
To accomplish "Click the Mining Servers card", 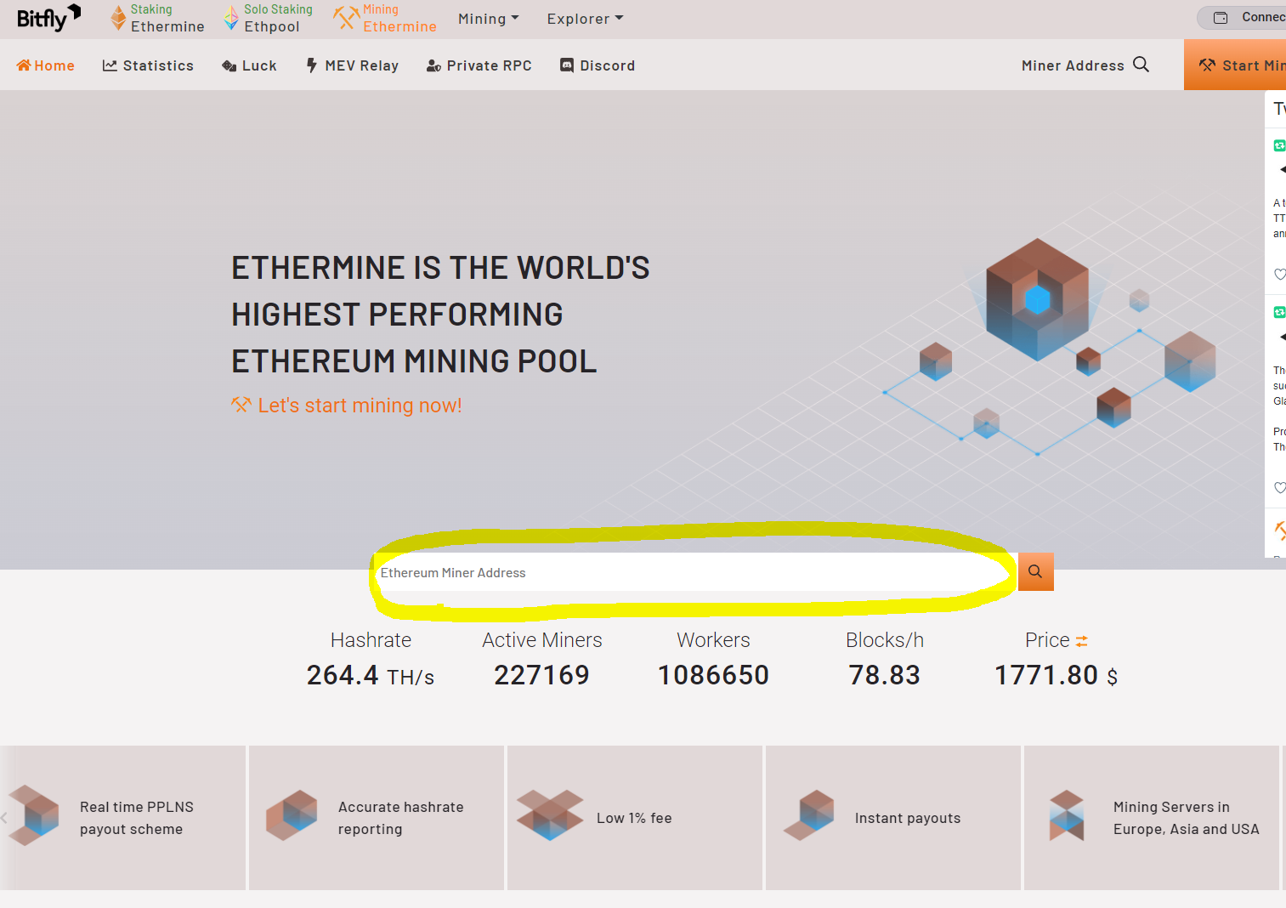I will click(x=1152, y=818).
